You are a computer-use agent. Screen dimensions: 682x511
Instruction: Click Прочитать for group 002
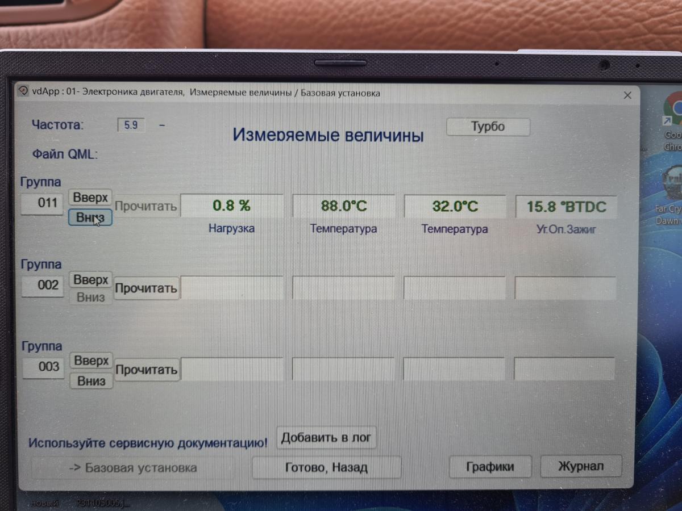tap(146, 288)
